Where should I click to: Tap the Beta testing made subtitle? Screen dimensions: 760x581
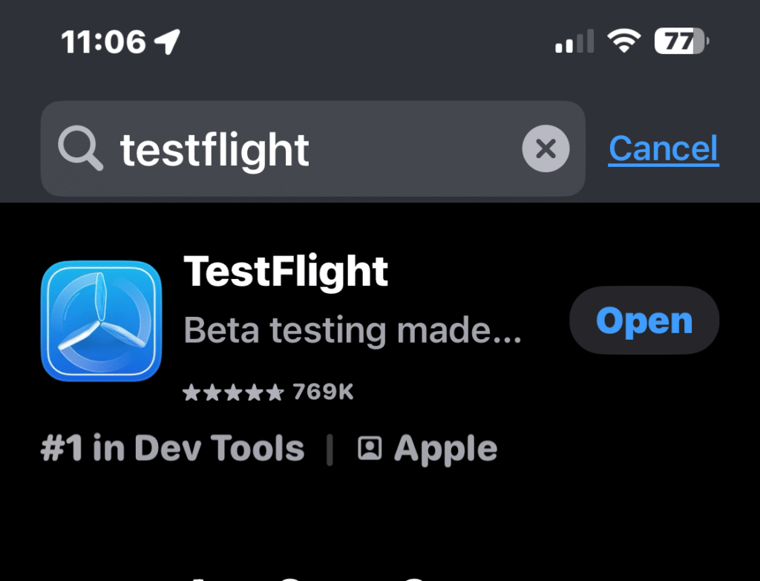click(352, 329)
